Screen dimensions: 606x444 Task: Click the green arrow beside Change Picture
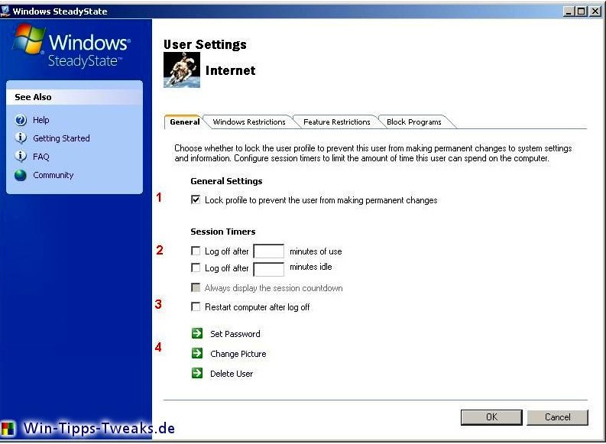point(197,353)
